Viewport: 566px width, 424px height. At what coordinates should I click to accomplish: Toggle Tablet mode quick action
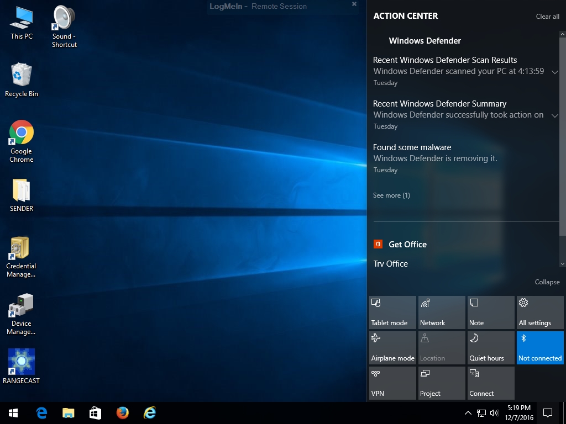click(x=392, y=312)
